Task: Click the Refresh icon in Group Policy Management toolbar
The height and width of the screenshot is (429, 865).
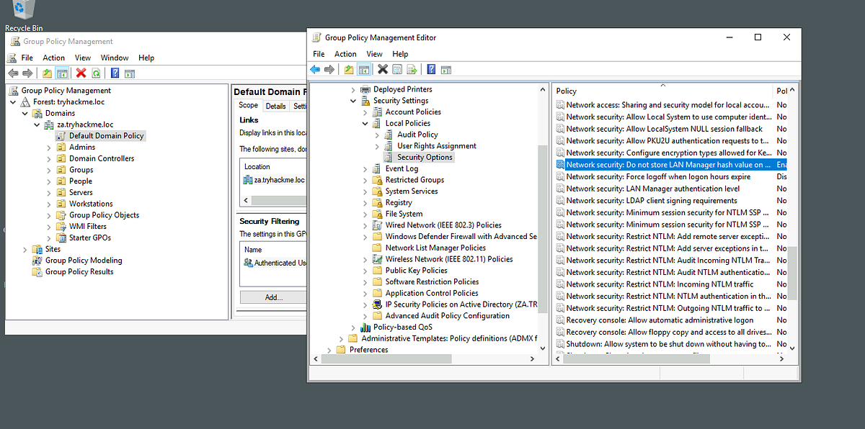Action: coord(97,73)
